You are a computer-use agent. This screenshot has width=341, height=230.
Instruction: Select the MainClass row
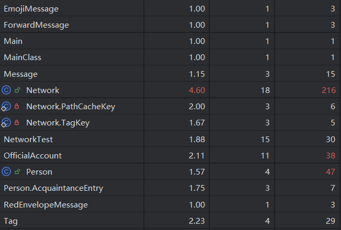[x=170, y=57]
